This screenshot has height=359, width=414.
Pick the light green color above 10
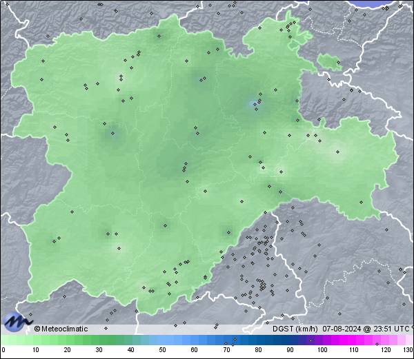point(36,340)
